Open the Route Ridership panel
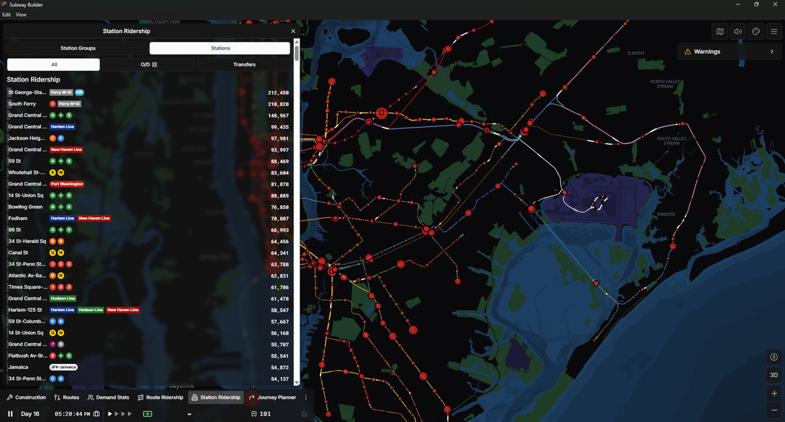This screenshot has width=785, height=422. point(160,397)
